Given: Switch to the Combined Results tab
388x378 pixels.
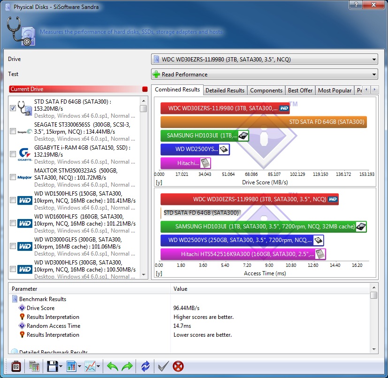Looking at the screenshot, I should tap(177, 90).
